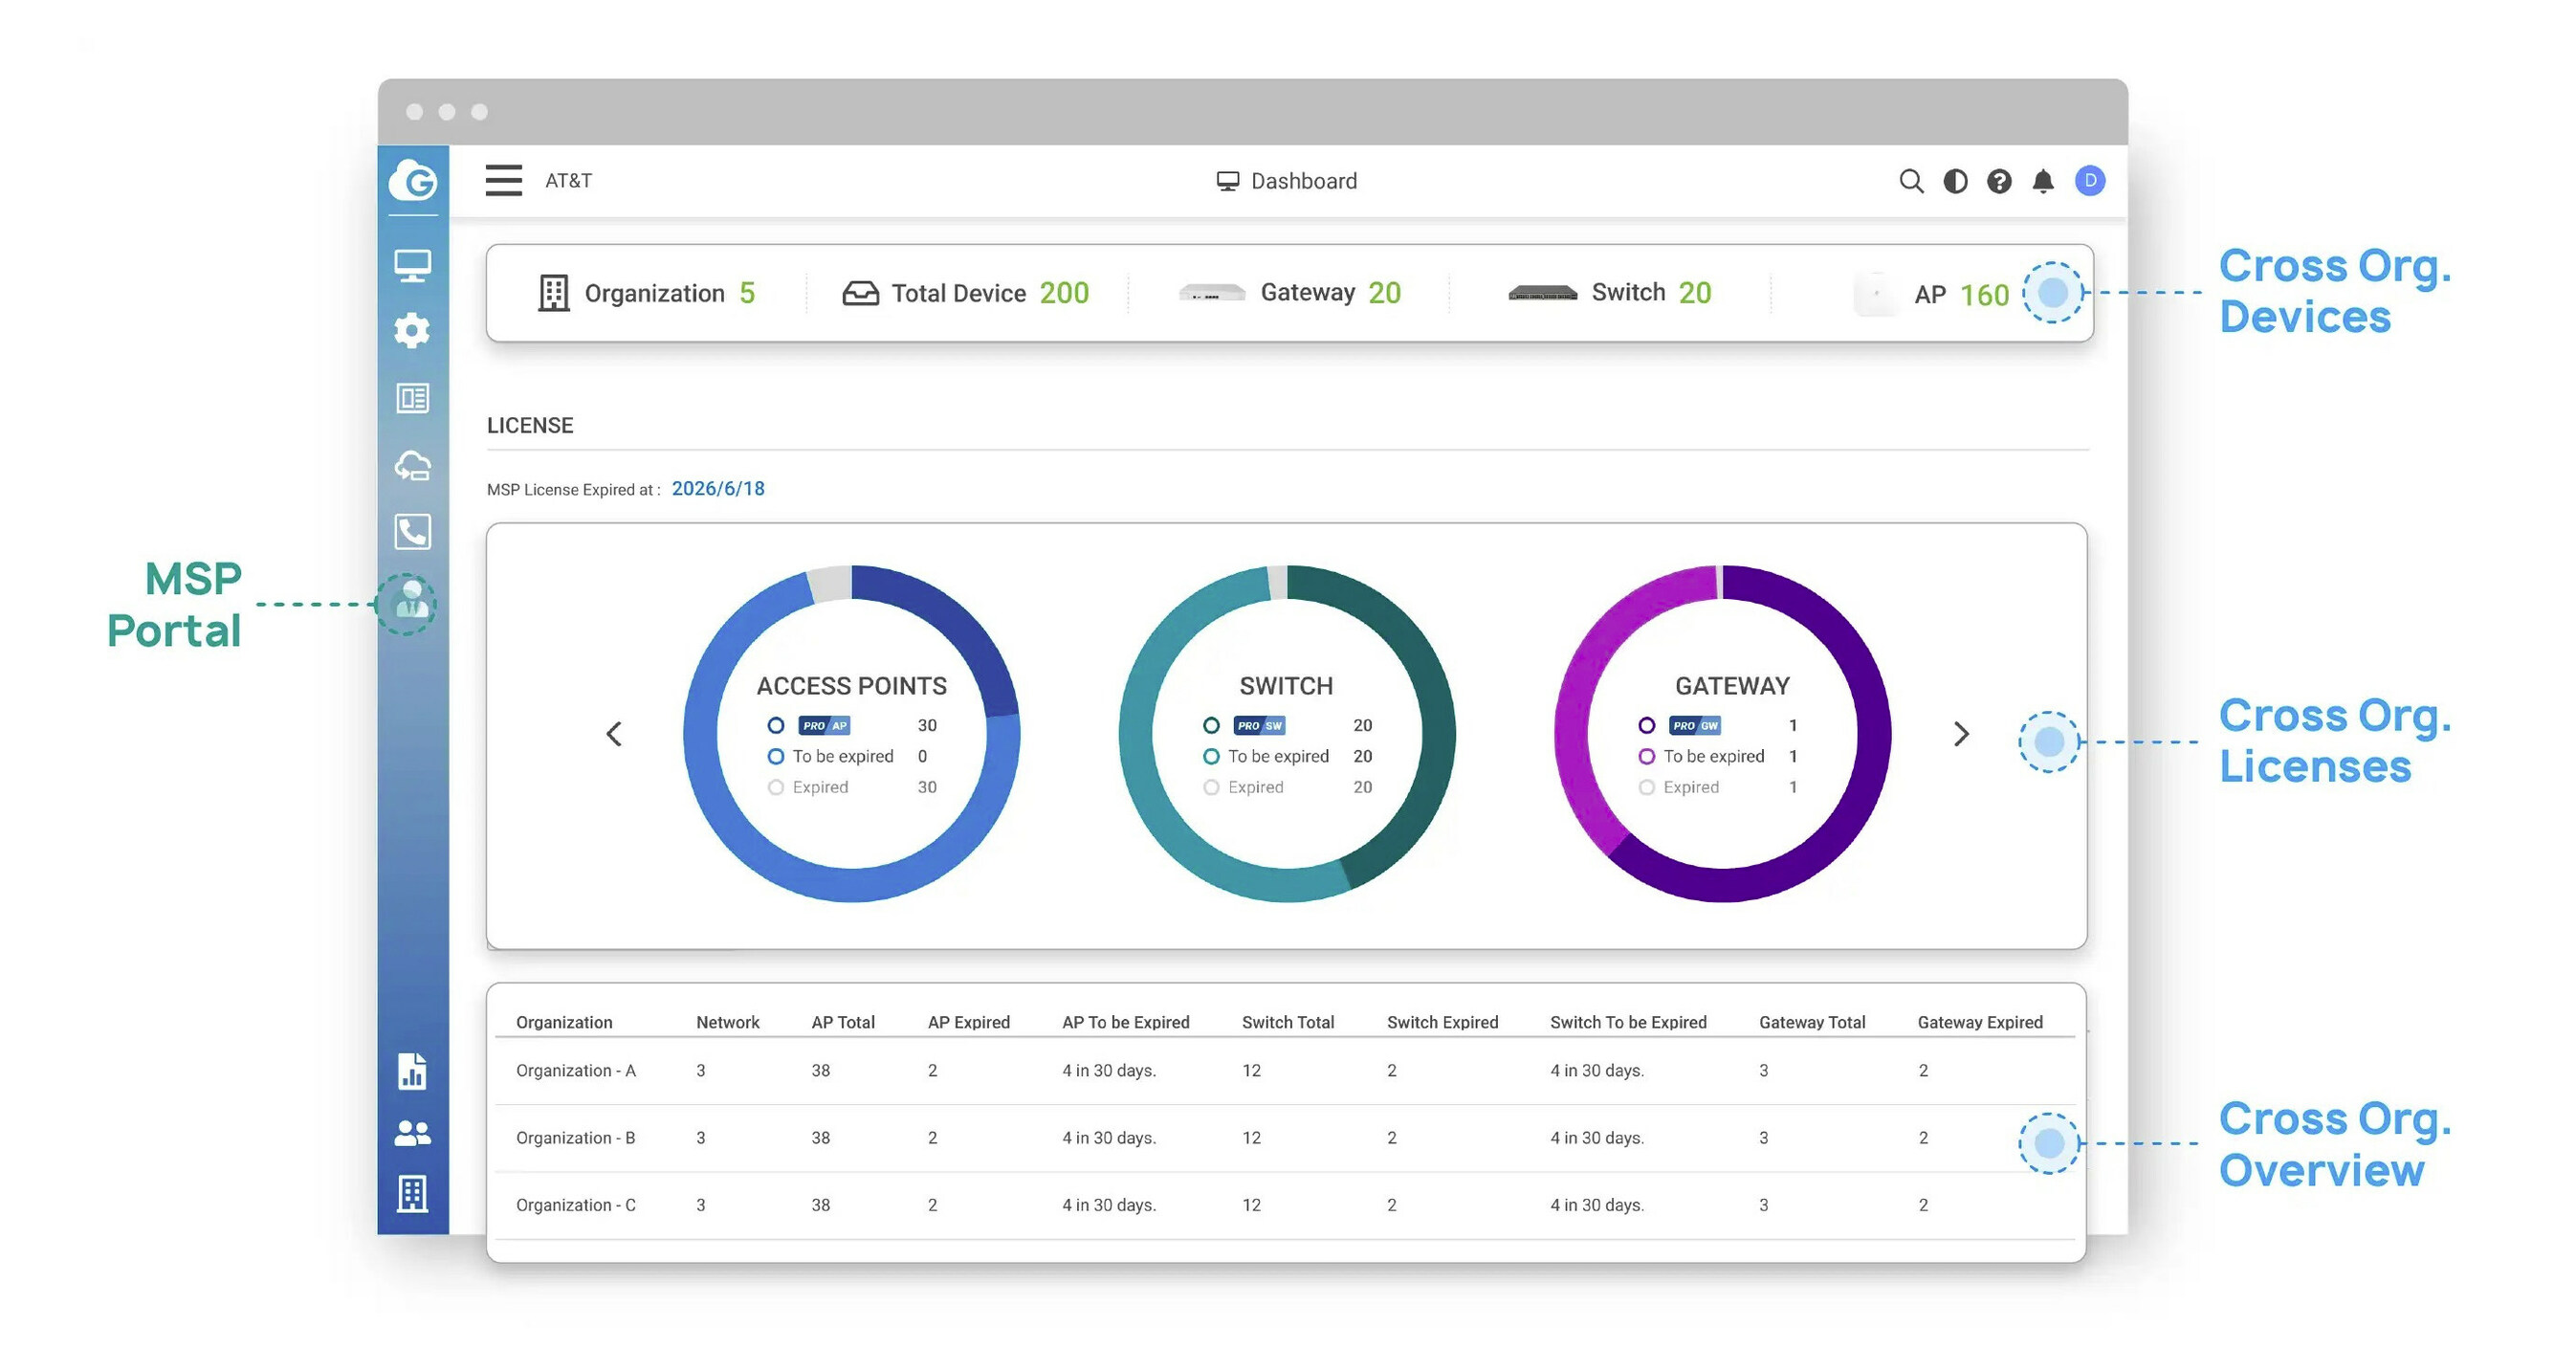Select the PRO AP radio in Access Points legend
The image size is (2576, 1349).
[776, 725]
